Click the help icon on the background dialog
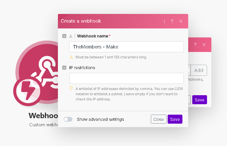This screenshot has width=227, height=146. 195,45
